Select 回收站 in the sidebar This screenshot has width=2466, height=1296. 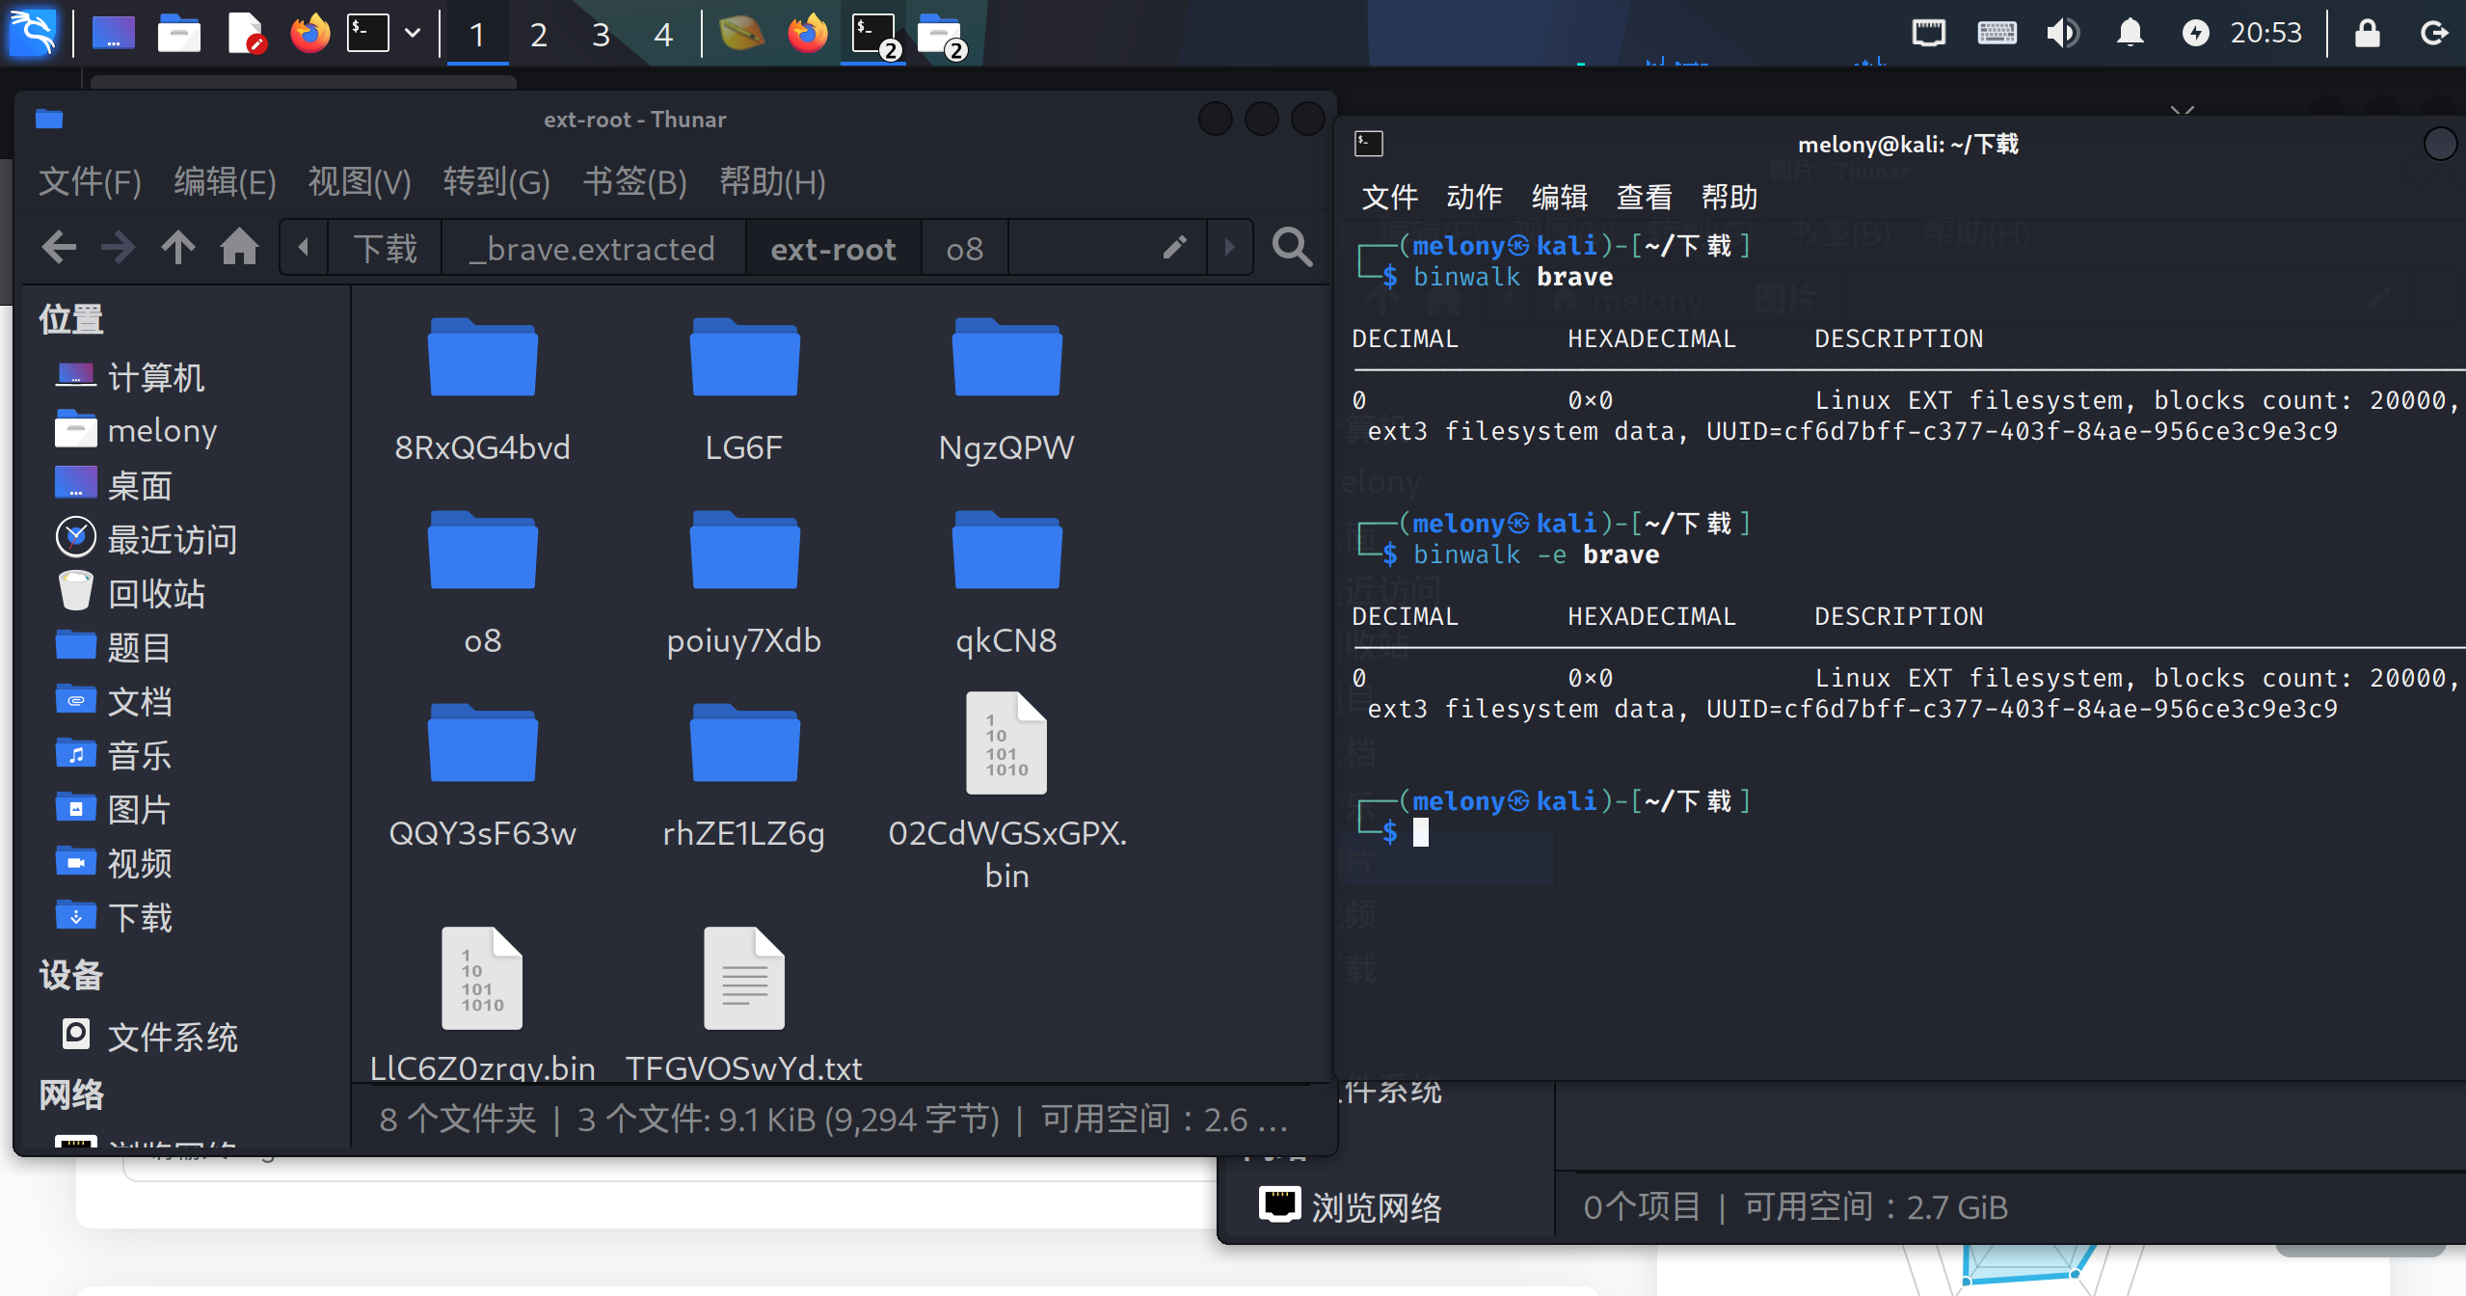click(x=156, y=593)
